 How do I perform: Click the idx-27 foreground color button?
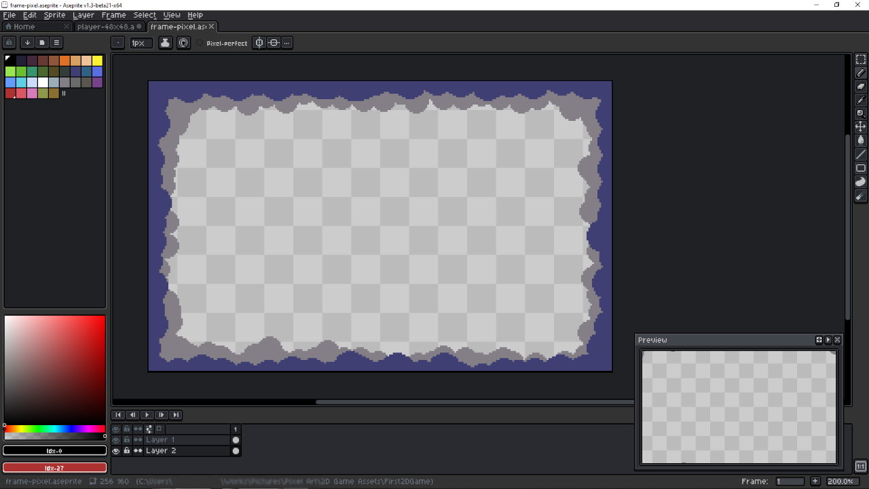click(54, 468)
